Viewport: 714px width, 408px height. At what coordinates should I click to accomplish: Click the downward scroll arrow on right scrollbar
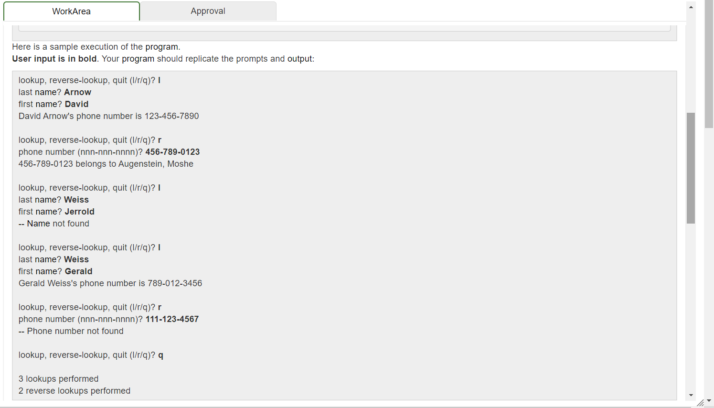[691, 395]
